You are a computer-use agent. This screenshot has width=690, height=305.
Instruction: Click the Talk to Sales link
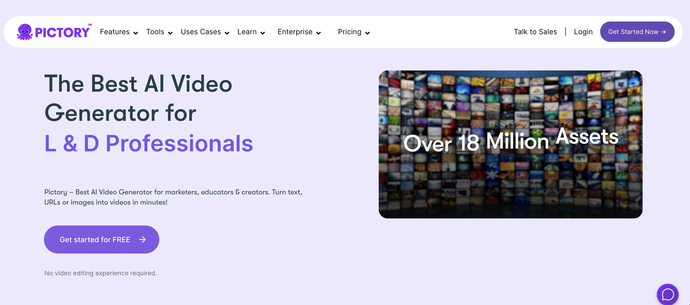[535, 32]
